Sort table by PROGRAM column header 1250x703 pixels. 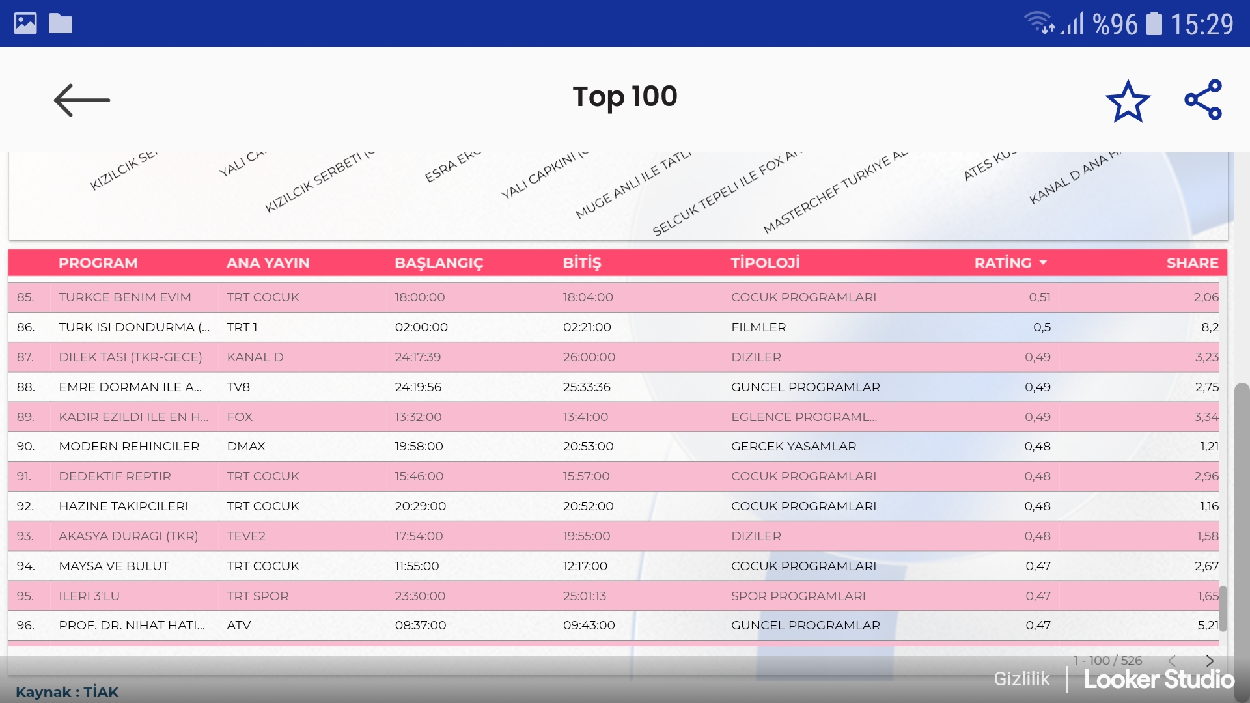(x=98, y=263)
